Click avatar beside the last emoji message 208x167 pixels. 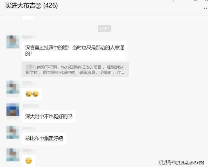click(x=13, y=155)
